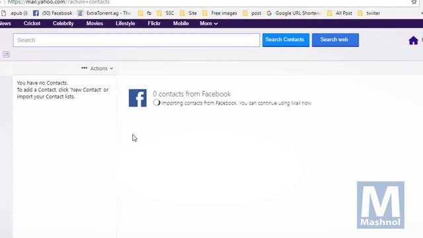Viewport: 423px width, 238px height.
Task: Click the Yahoo home icon
Action: pos(413,40)
